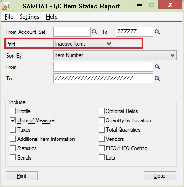184x187 pixels.
Task: Expand the Sort By Item Number dropdown
Action: coord(115,55)
